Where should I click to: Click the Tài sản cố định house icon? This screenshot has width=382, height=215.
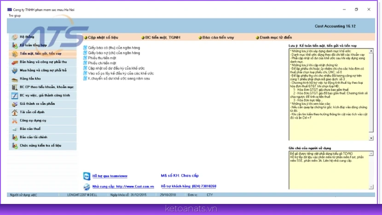(x=15, y=112)
